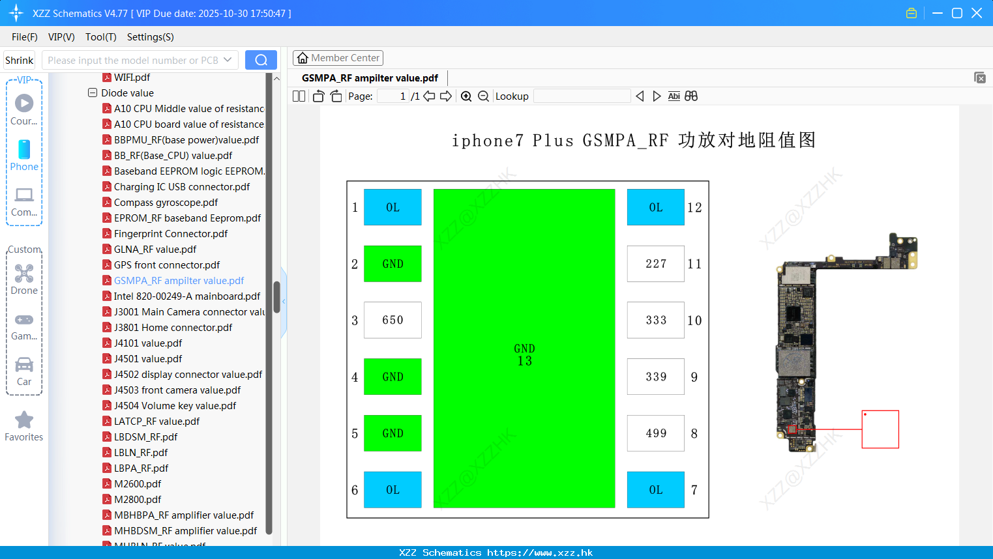The image size is (993, 559).
Task: Click the blue search button
Action: [x=261, y=60]
